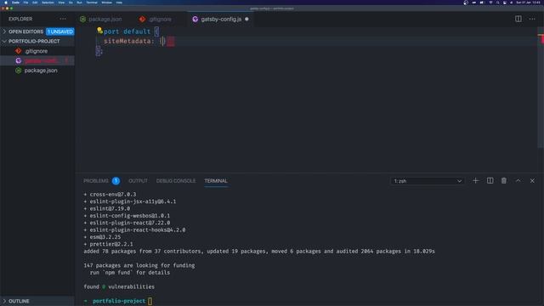Open the editor more actions ellipsis
The height and width of the screenshot is (306, 544).
point(532,19)
